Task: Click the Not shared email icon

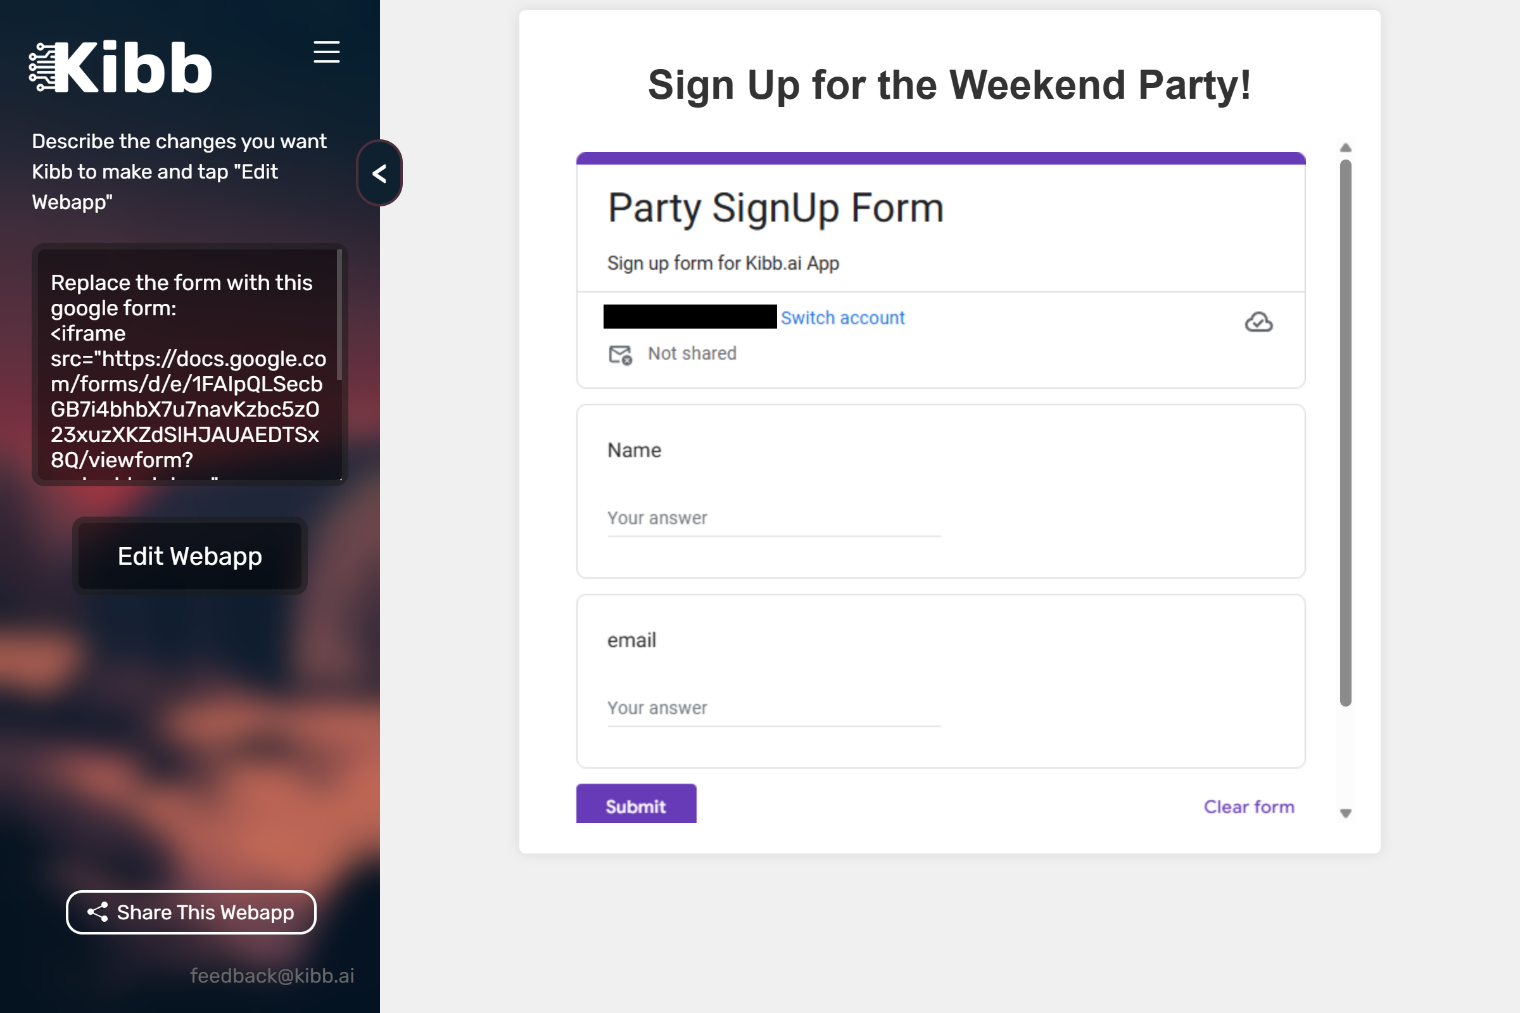Action: click(x=621, y=354)
